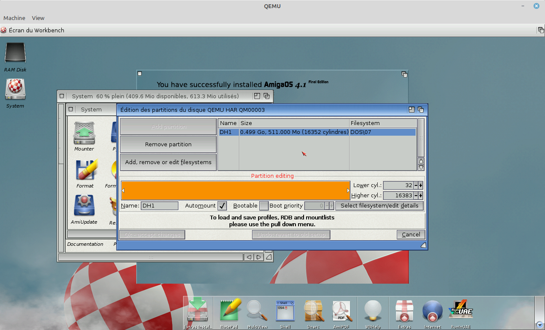The height and width of the screenshot is (330, 545).
Task: Click the depth gadget of the installation success window
Action: [404, 74]
